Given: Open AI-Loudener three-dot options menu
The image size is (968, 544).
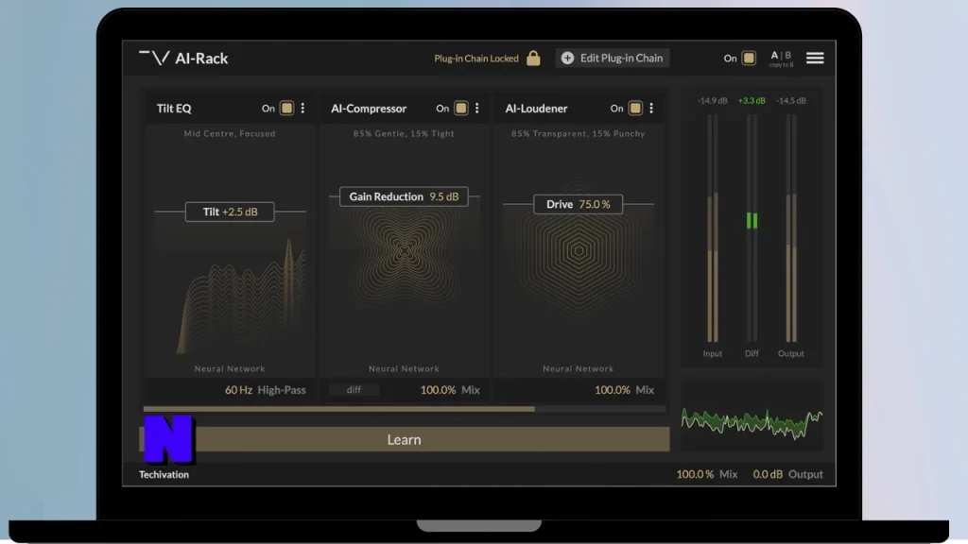Looking at the screenshot, I should pyautogui.click(x=651, y=108).
